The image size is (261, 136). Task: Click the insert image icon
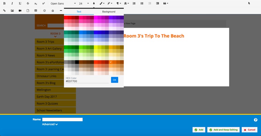tap(12, 10)
